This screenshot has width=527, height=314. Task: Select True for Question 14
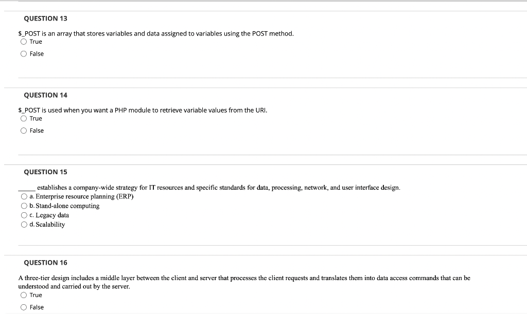pyautogui.click(x=23, y=118)
